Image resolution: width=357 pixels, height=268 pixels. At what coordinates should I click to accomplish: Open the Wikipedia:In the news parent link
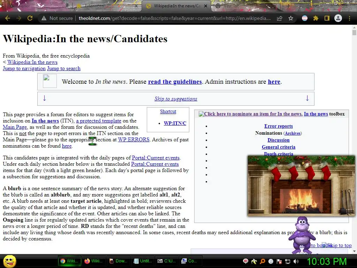coord(32,62)
